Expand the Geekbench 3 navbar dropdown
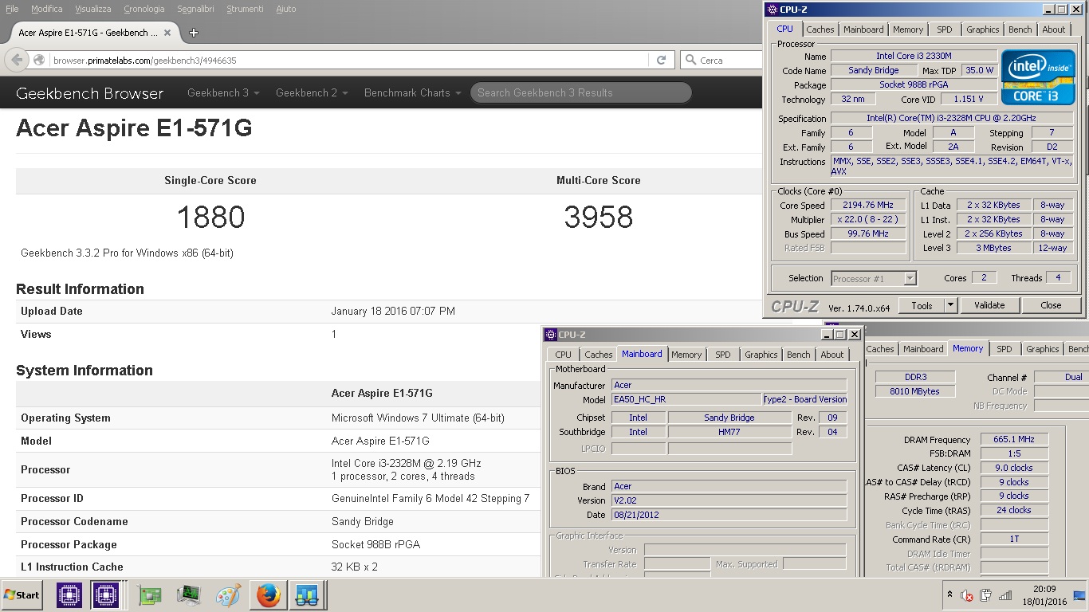Image resolution: width=1089 pixels, height=612 pixels. coord(223,92)
